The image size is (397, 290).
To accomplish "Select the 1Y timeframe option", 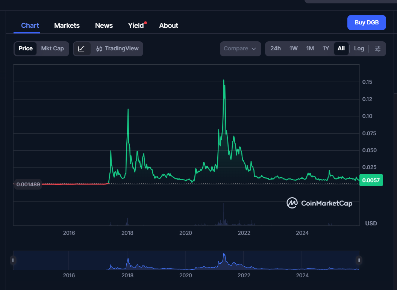I will [x=326, y=48].
